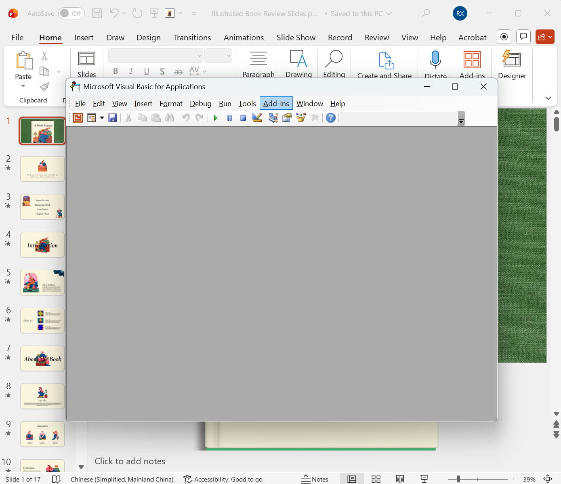Toggle strikethrough text formatting
561x484 pixels.
point(178,71)
